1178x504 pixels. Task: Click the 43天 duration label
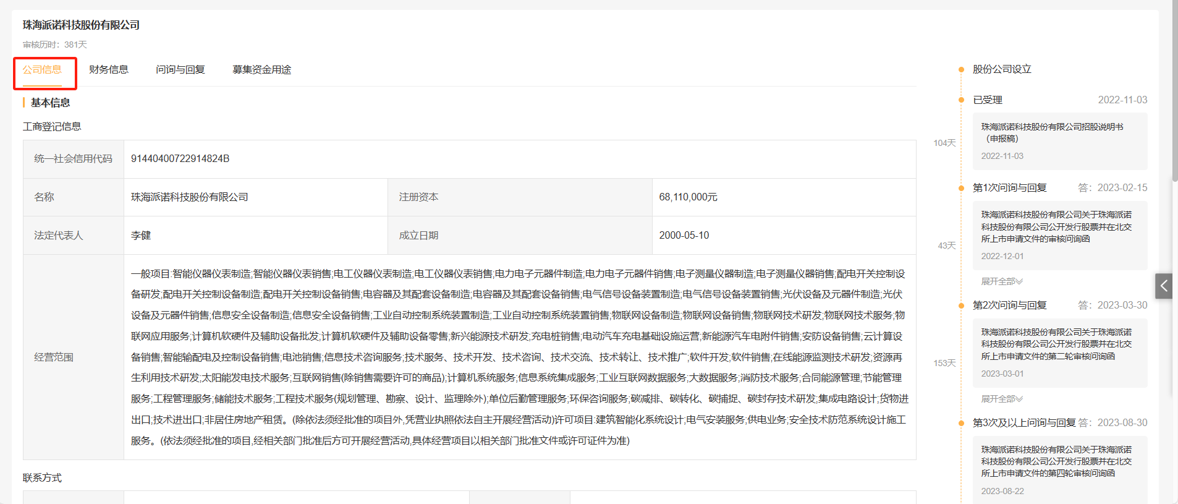click(947, 246)
